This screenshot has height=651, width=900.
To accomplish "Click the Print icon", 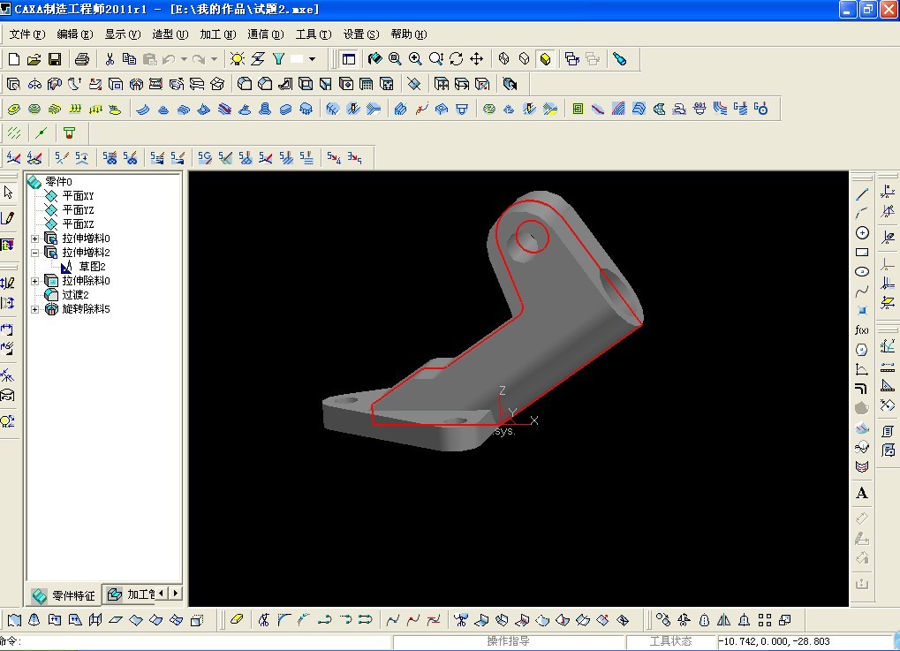I will click(x=82, y=59).
